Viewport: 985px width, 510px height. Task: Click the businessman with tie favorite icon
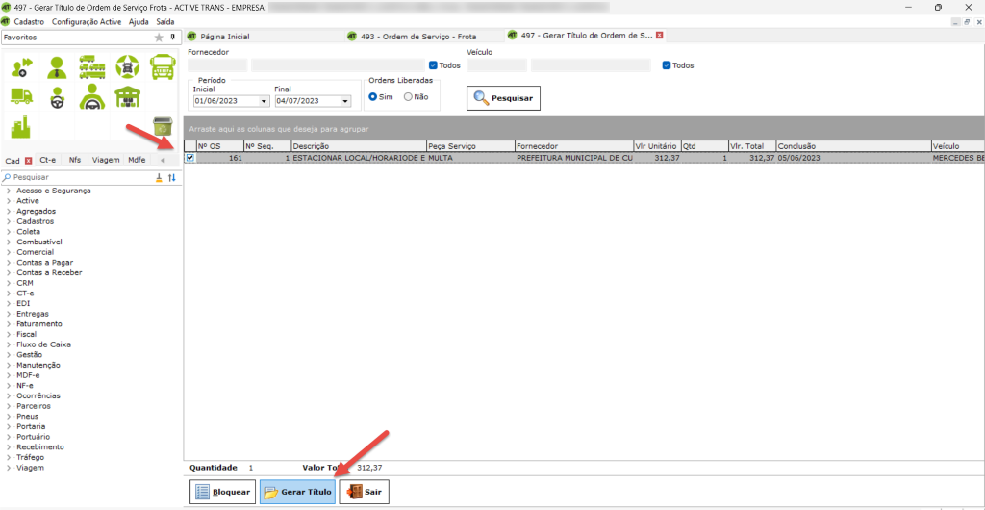click(x=57, y=66)
